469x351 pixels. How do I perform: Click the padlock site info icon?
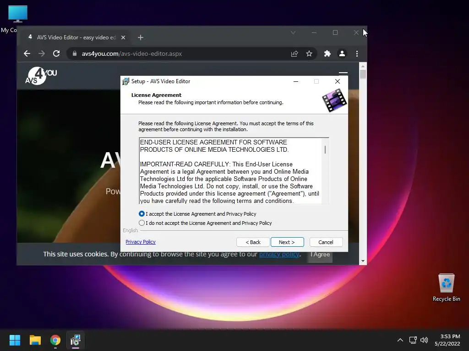[x=75, y=54]
